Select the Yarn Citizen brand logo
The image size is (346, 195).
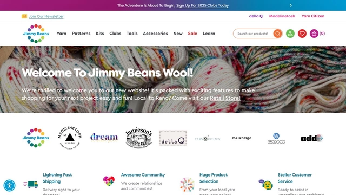click(208, 139)
